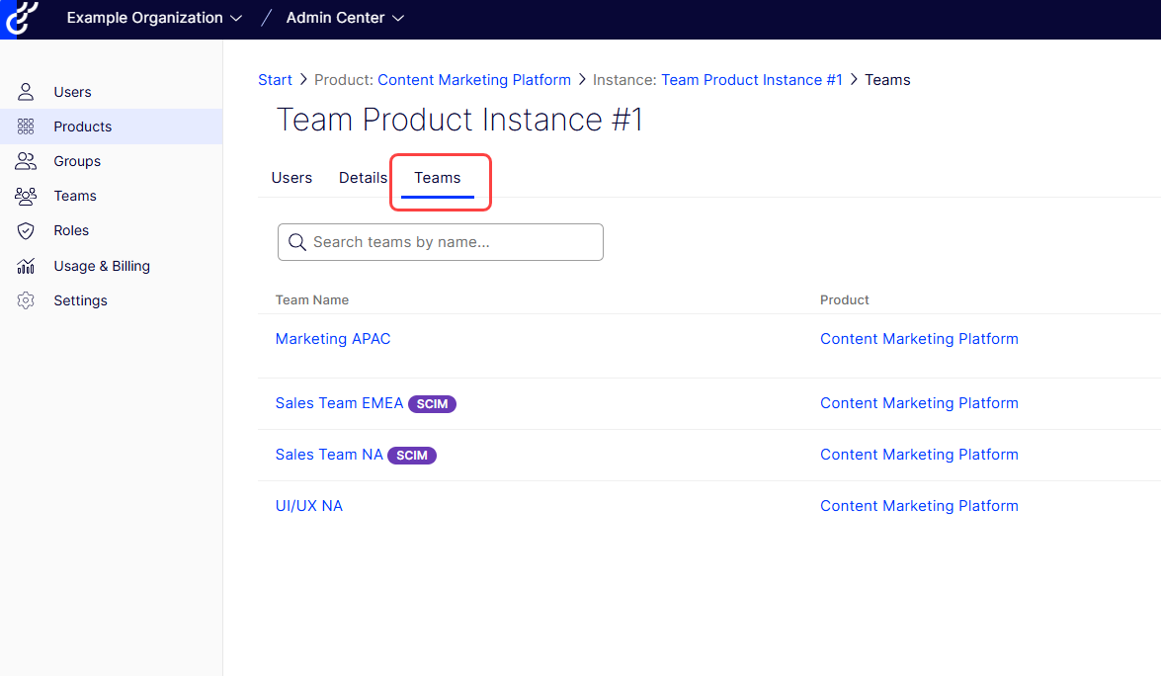The image size is (1161, 676).
Task: Click the Settings gear icon
Action: 27,300
